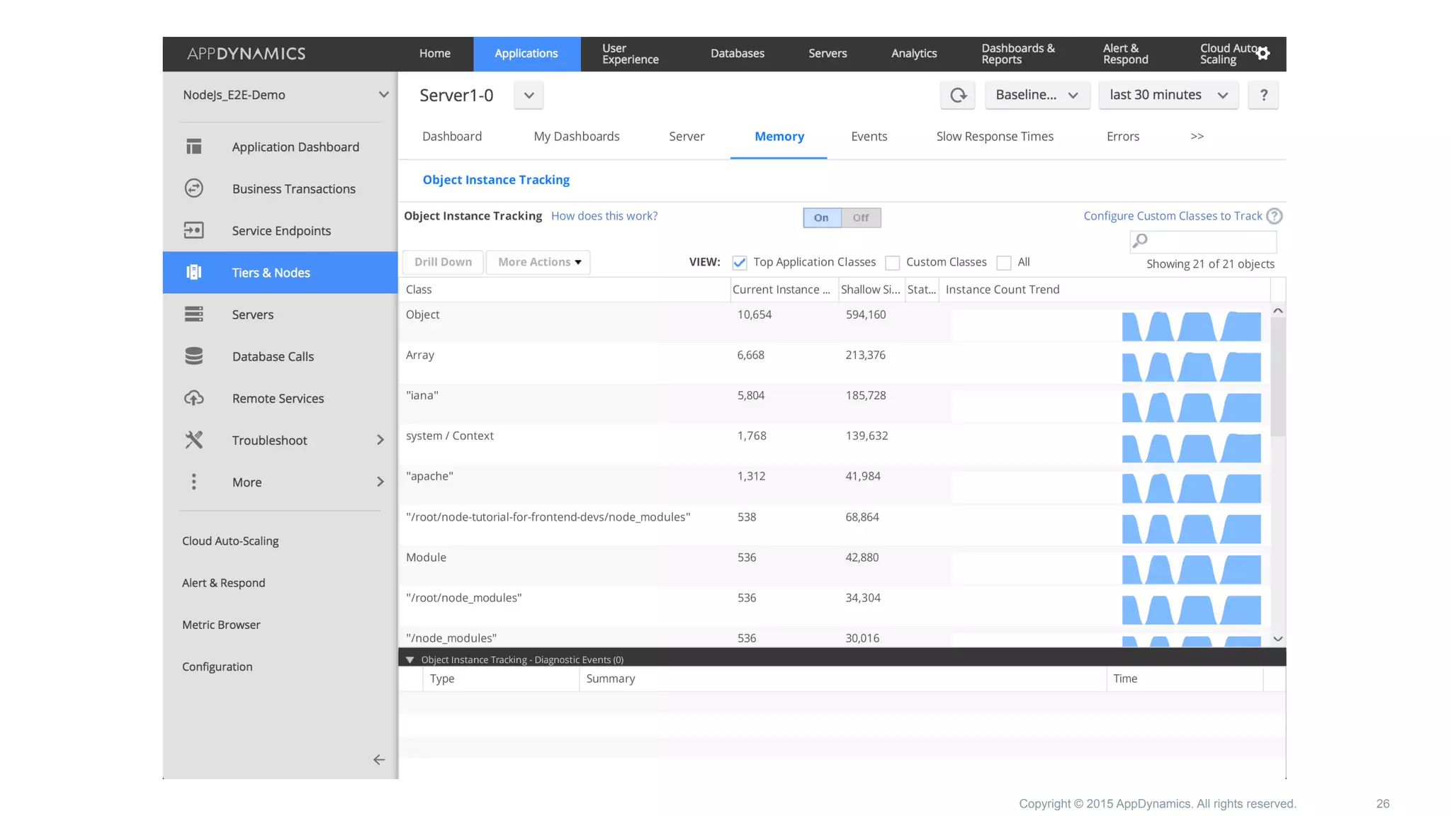1451x816 pixels.
Task: Switch to the Errors tab
Action: click(1123, 136)
